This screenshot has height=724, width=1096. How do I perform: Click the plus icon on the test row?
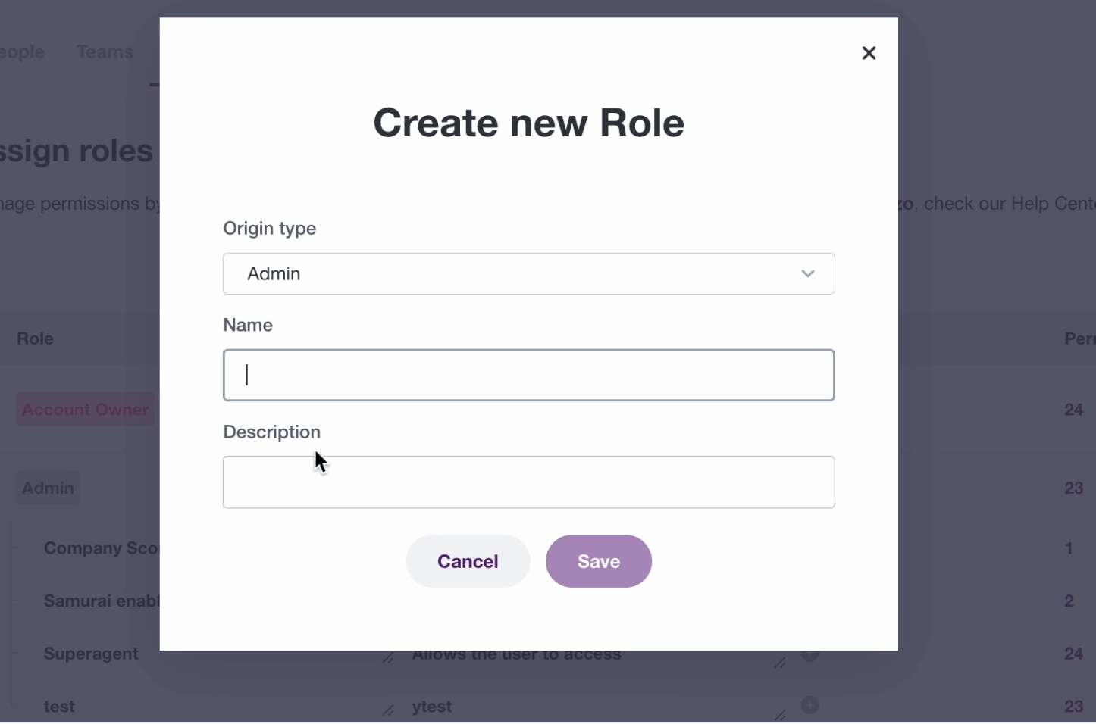(809, 705)
